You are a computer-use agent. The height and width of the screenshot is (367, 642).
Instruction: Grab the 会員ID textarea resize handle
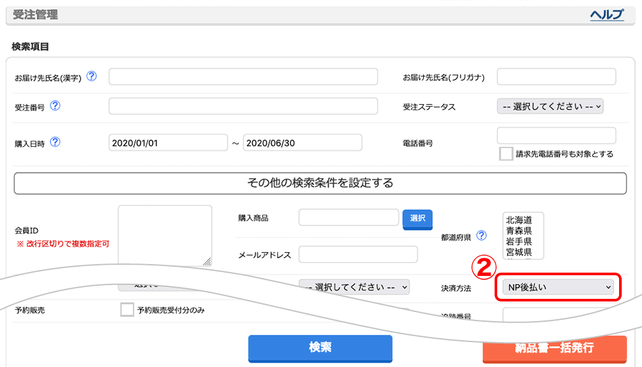click(207, 261)
